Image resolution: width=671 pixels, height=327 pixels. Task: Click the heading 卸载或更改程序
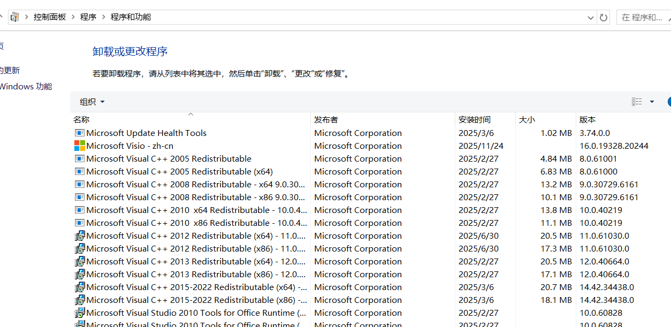(130, 51)
